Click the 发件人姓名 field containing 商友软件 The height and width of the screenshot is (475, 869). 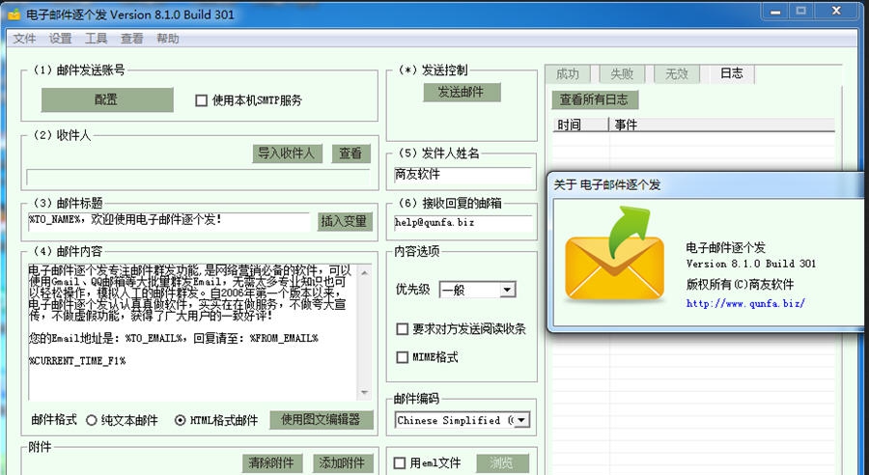(463, 175)
